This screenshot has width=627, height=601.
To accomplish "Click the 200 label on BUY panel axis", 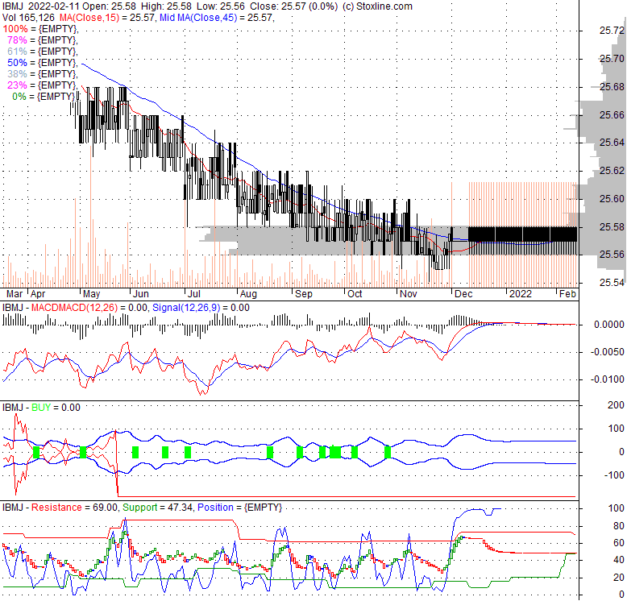I will (616, 404).
